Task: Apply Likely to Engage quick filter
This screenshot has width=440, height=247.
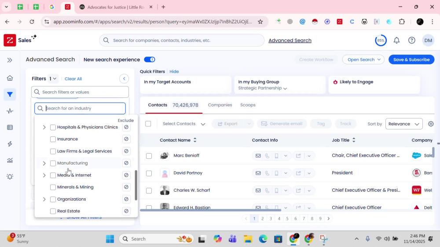Action: point(374,85)
